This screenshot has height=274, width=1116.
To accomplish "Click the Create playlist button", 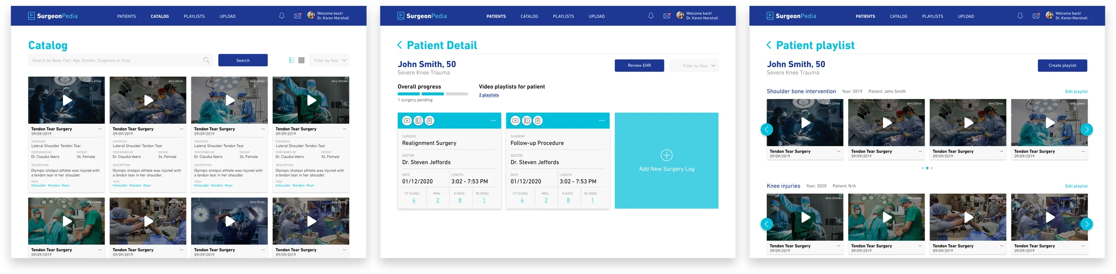I will [x=1063, y=65].
